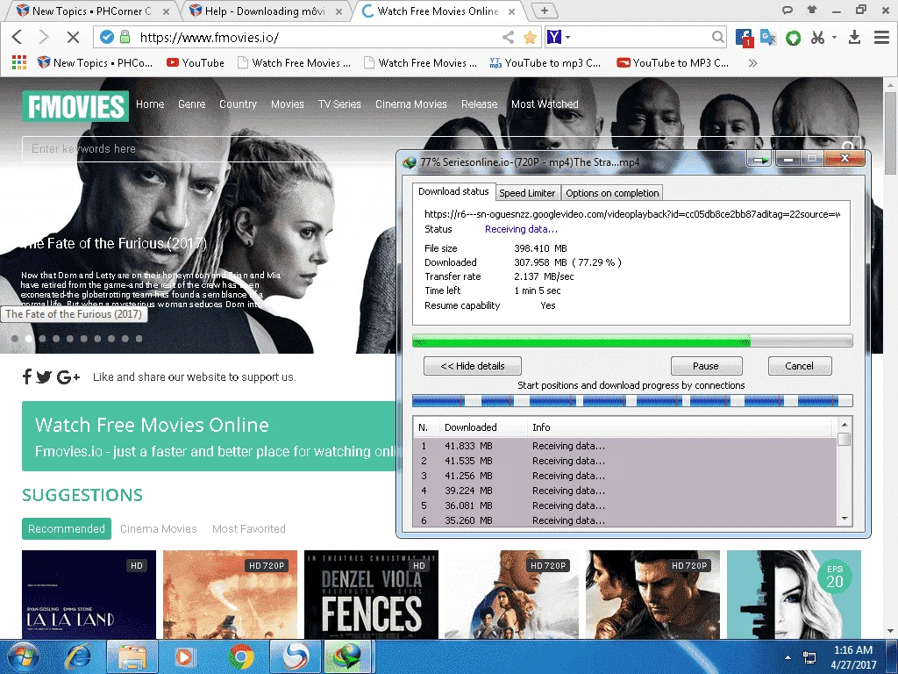Show more bookmarks with chevron

pos(752,63)
